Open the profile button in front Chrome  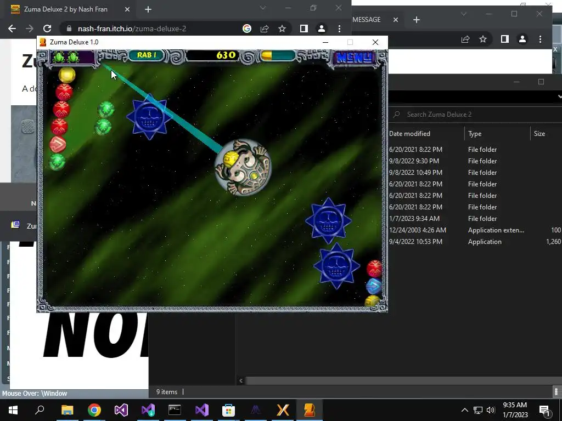(322, 29)
